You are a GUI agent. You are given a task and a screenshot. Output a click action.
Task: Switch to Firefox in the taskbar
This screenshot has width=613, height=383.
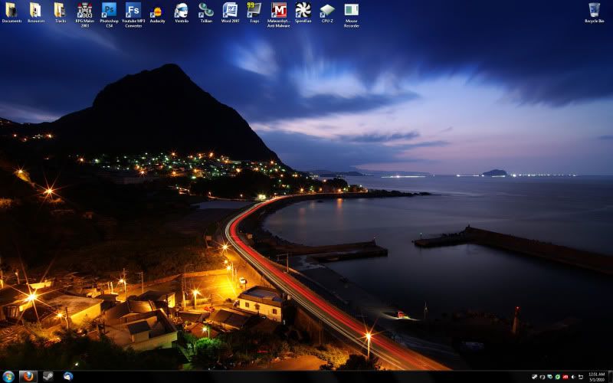click(28, 377)
